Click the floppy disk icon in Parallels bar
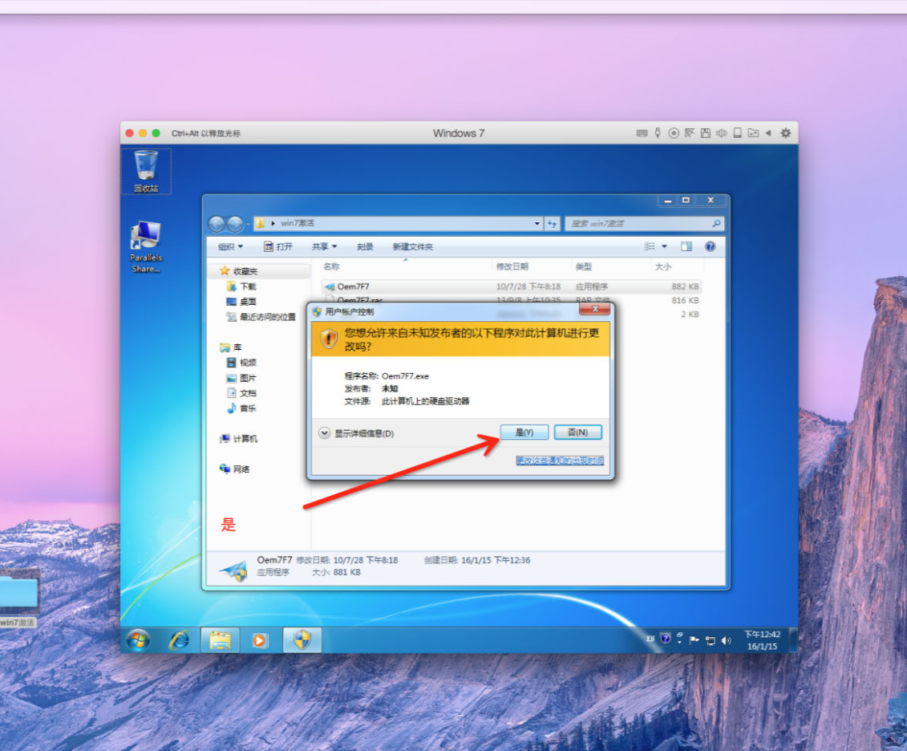The image size is (907, 751). coord(705,133)
